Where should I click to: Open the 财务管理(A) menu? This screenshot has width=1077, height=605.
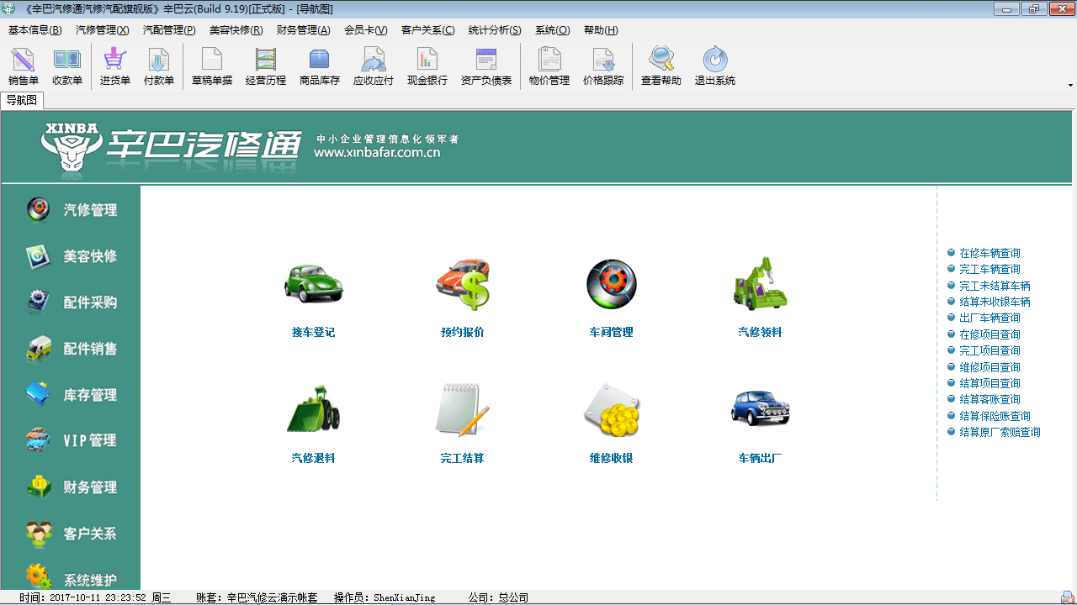[304, 30]
